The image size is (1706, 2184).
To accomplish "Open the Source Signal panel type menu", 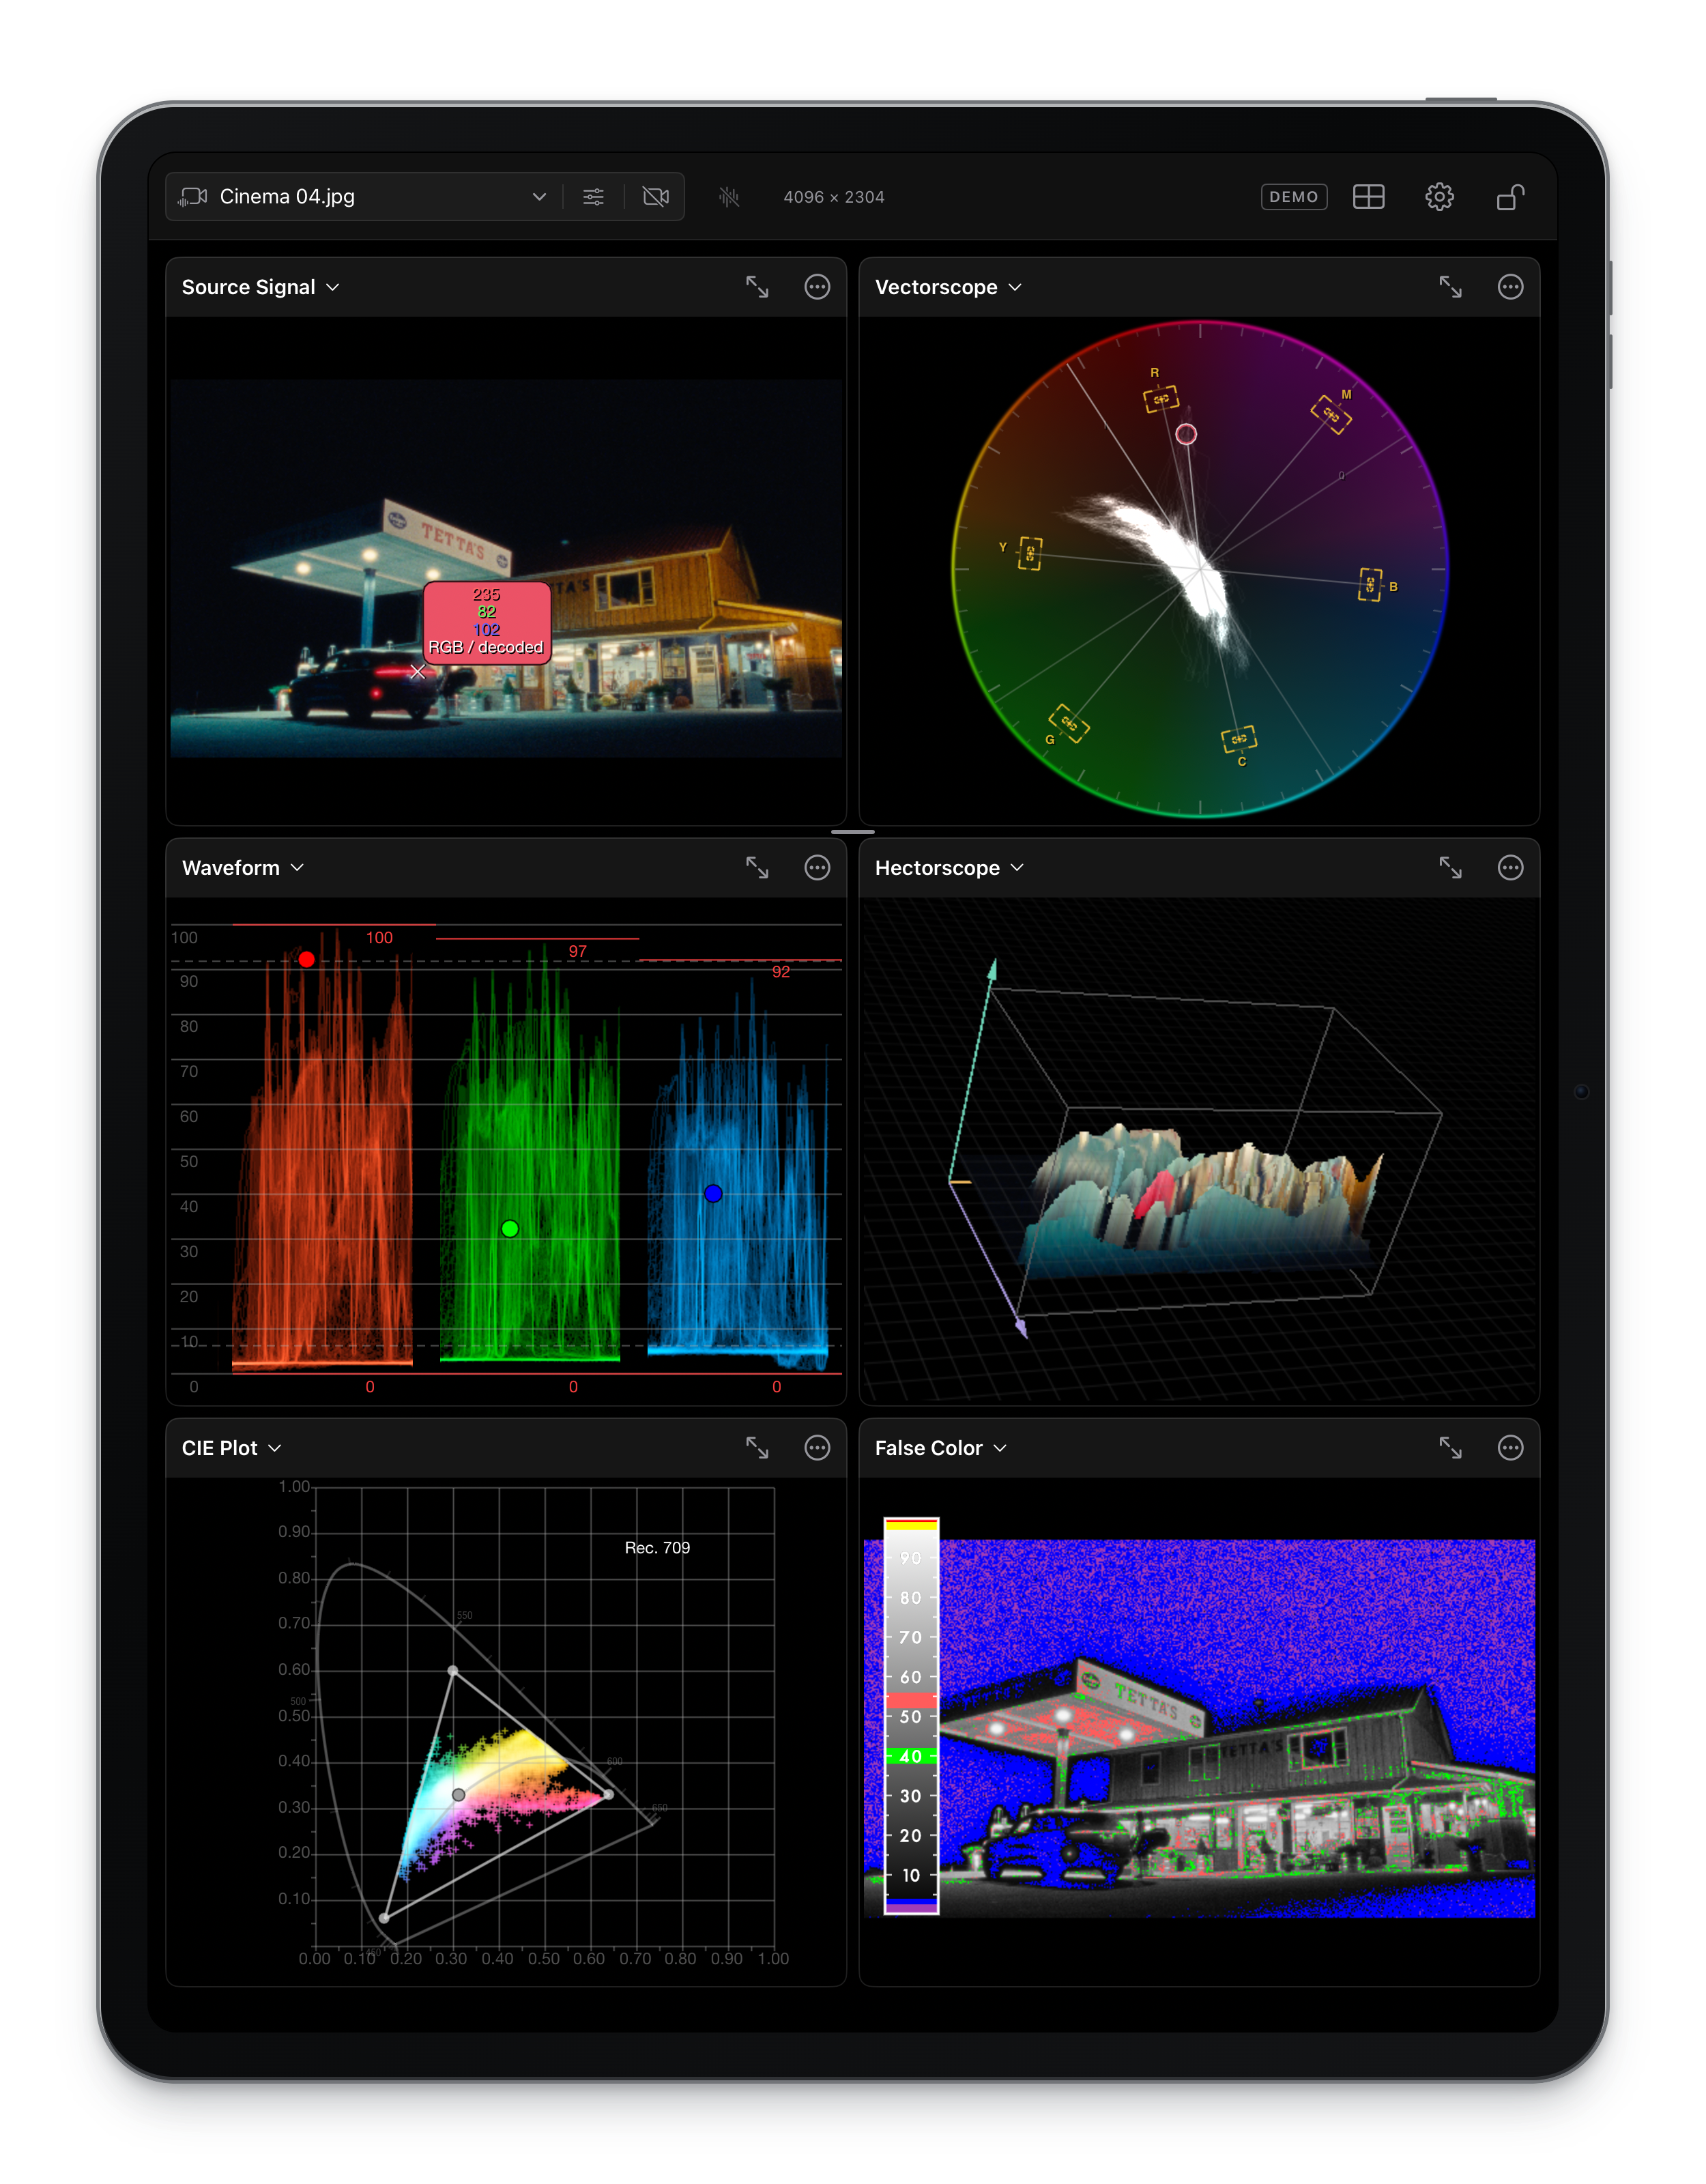I will [260, 287].
